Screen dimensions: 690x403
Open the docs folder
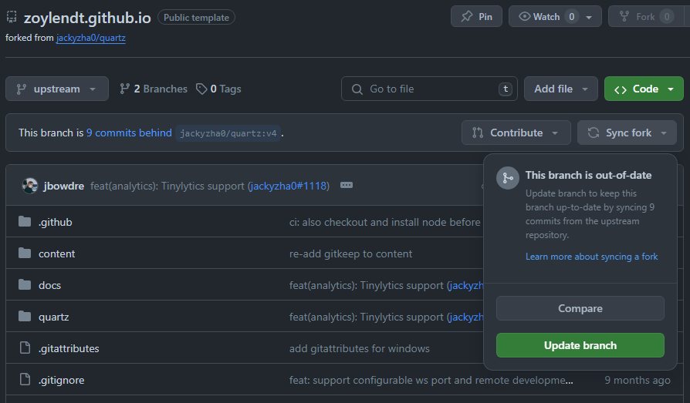49,285
